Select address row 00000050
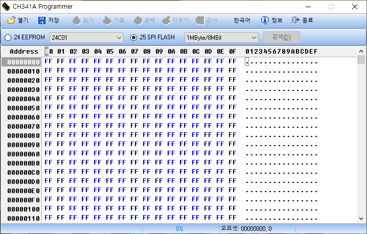This screenshot has width=367, height=234. (24, 108)
